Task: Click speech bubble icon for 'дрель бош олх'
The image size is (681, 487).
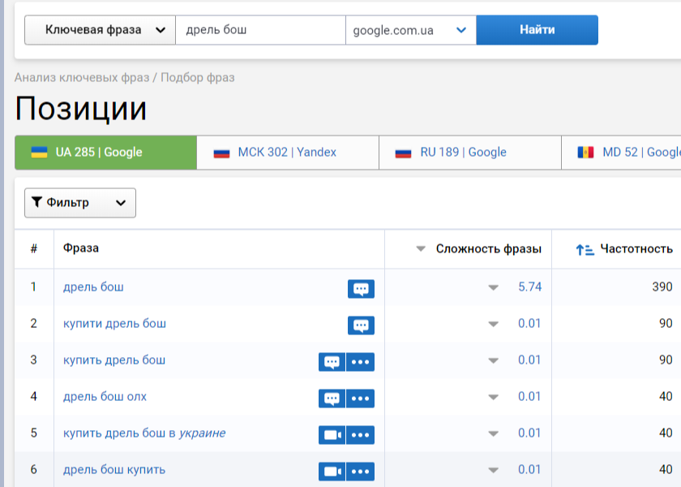Action: pos(332,399)
